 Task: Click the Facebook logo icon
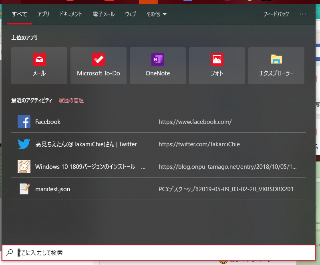tap(24, 121)
